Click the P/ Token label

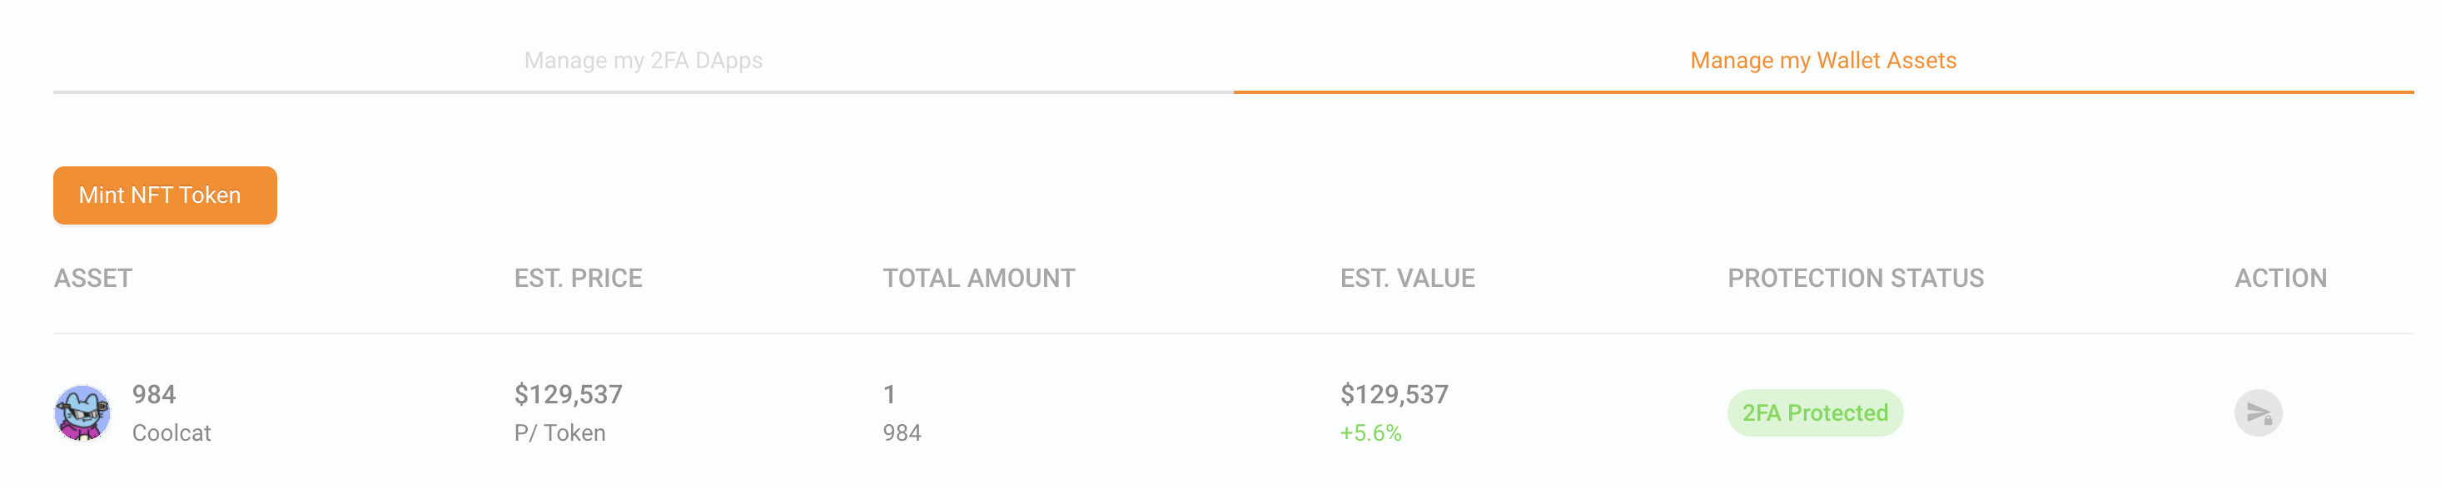click(560, 433)
